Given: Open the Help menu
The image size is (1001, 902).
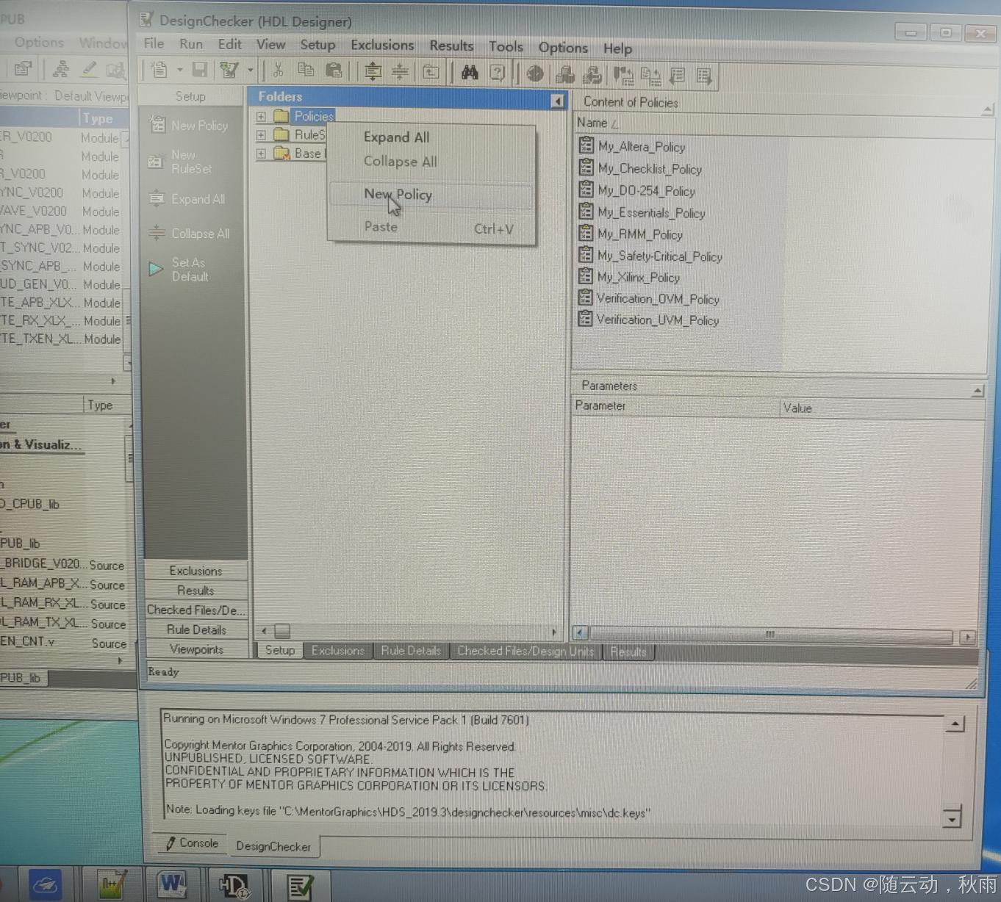Looking at the screenshot, I should (617, 48).
